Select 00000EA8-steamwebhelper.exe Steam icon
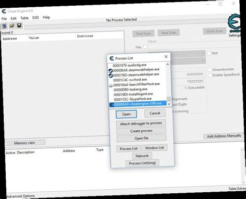 pyautogui.click(x=111, y=71)
